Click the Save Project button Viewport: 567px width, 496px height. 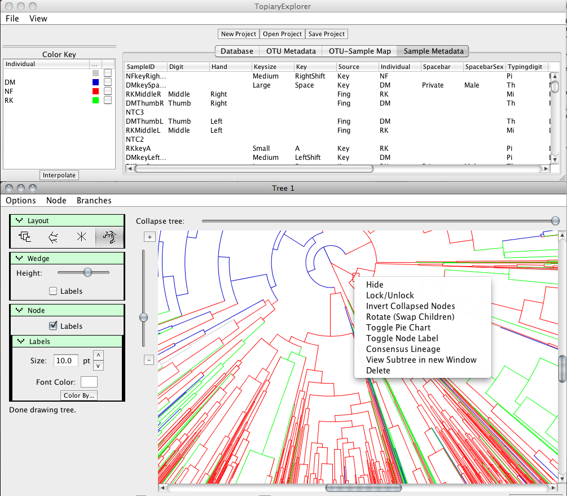327,34
